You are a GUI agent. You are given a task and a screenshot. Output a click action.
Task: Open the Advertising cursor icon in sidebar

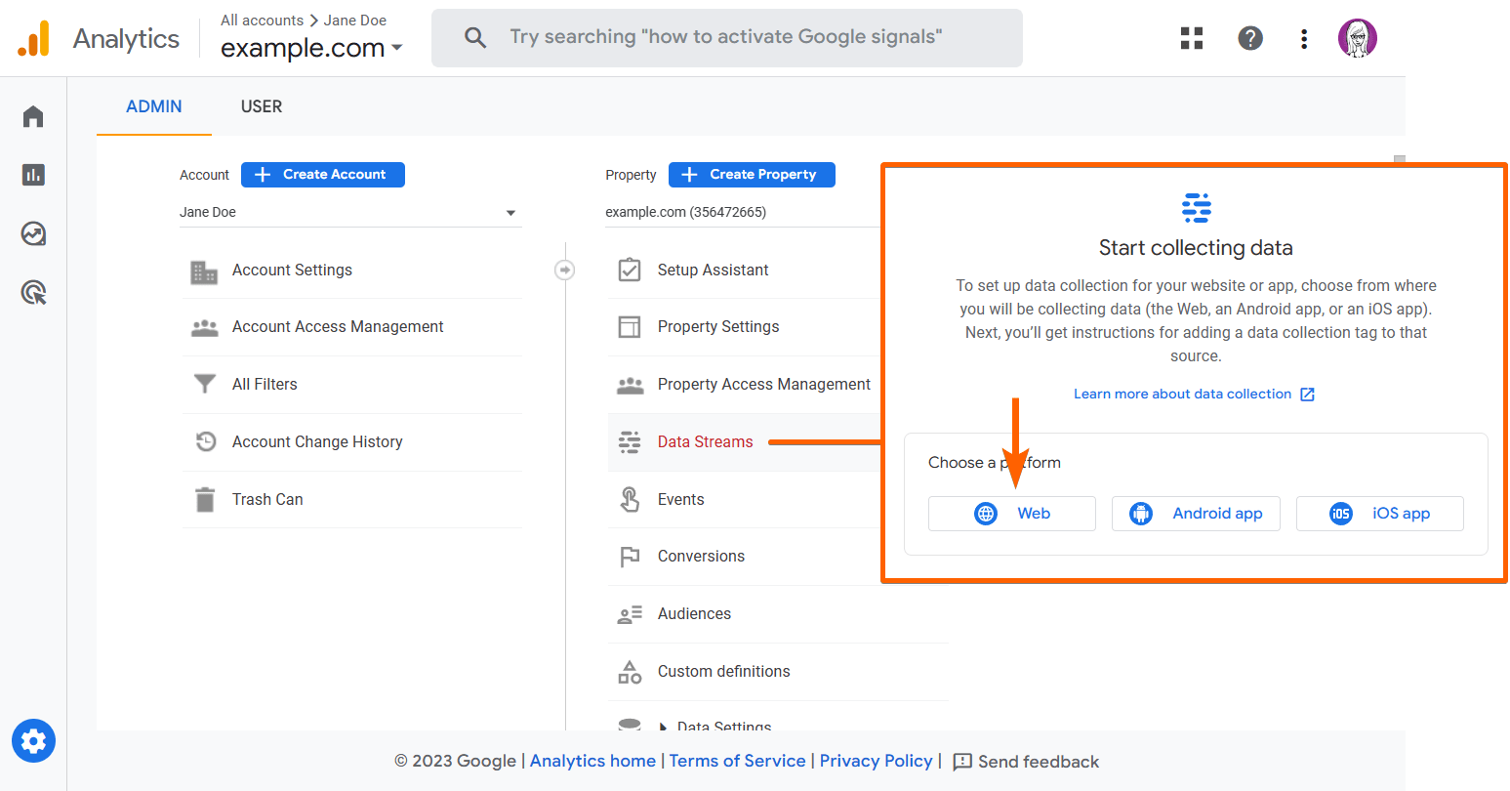pyautogui.click(x=33, y=292)
